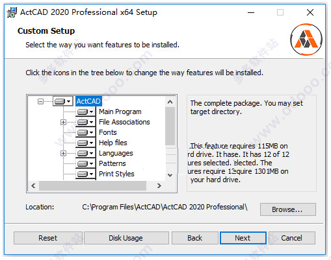Click the ActCAD logo in the header
331x260 pixels.
click(x=306, y=40)
